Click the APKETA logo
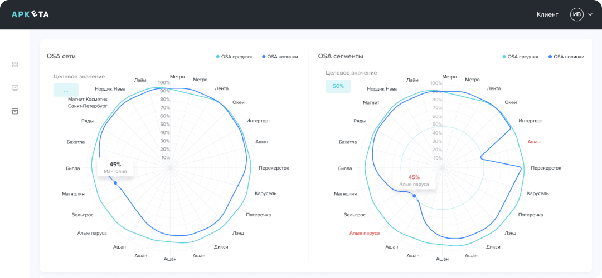The image size is (602, 278). (x=30, y=14)
